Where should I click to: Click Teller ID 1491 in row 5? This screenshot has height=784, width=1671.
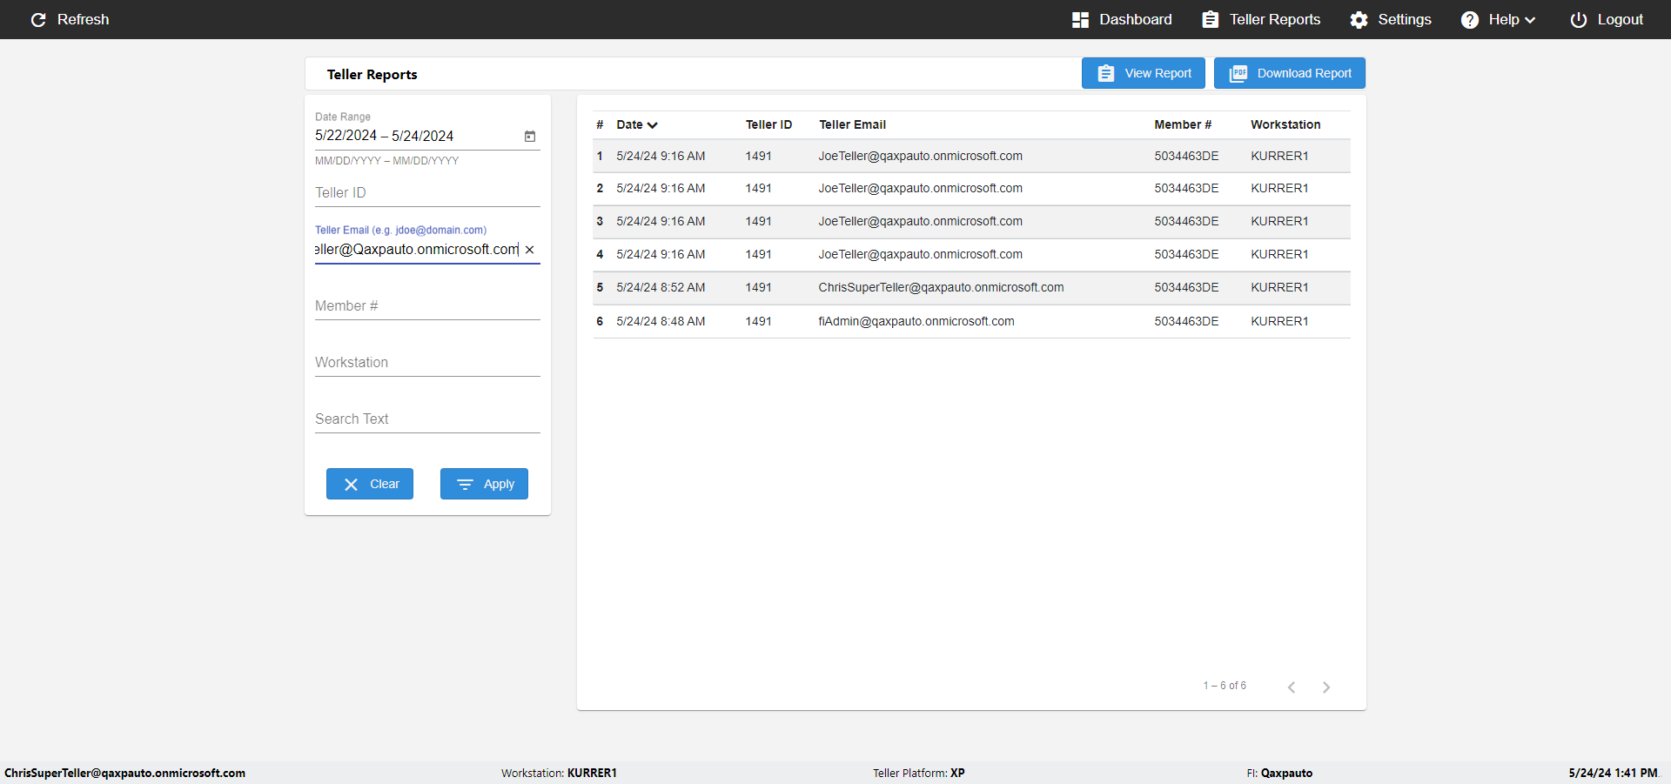click(x=758, y=287)
